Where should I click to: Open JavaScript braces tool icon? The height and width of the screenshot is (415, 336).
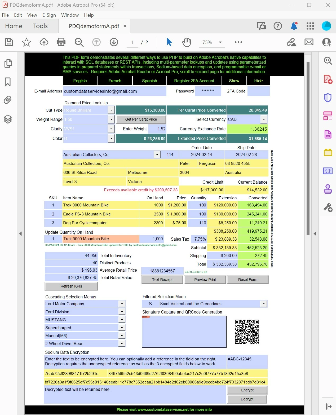point(328,171)
